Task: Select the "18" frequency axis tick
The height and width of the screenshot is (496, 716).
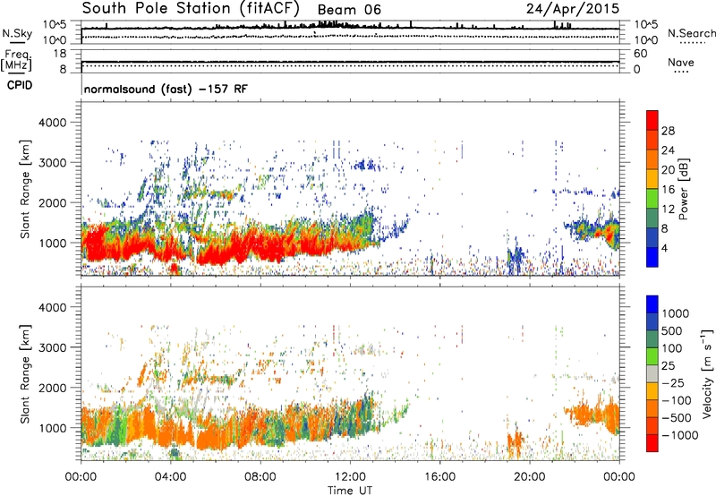Action: (60, 54)
